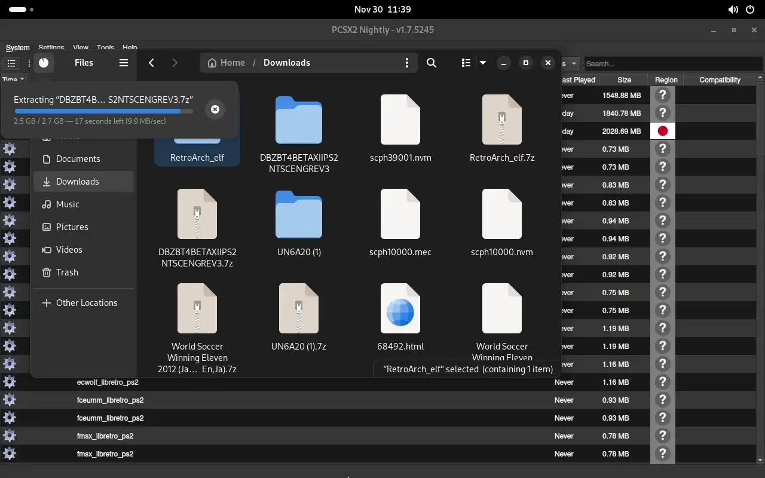Click the extraction progress bar

(103, 111)
